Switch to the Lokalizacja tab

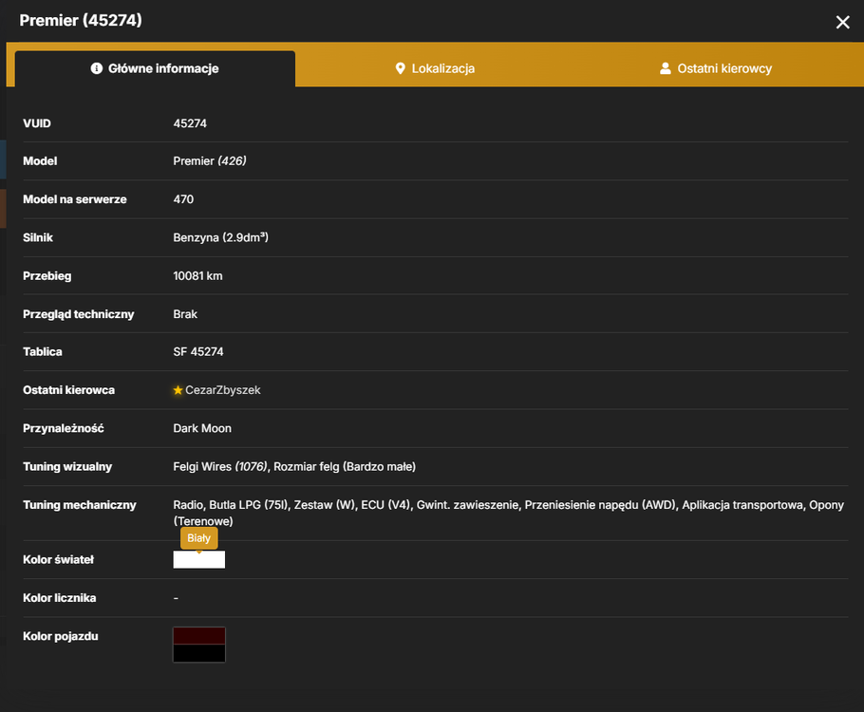[435, 69]
